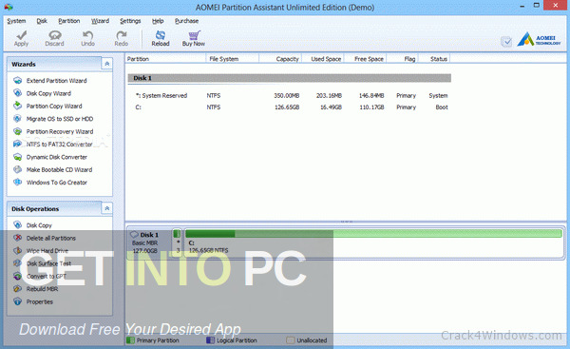The image size is (570, 349).
Task: Click the Delete all Partitions icon
Action: [x=17, y=238]
